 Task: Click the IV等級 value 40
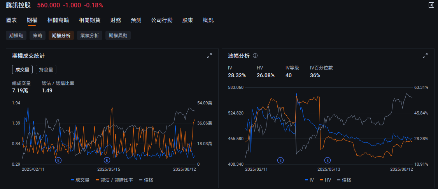coord(289,76)
